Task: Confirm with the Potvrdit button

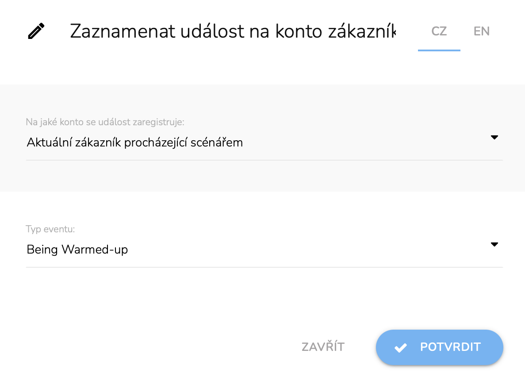Action: click(x=439, y=347)
